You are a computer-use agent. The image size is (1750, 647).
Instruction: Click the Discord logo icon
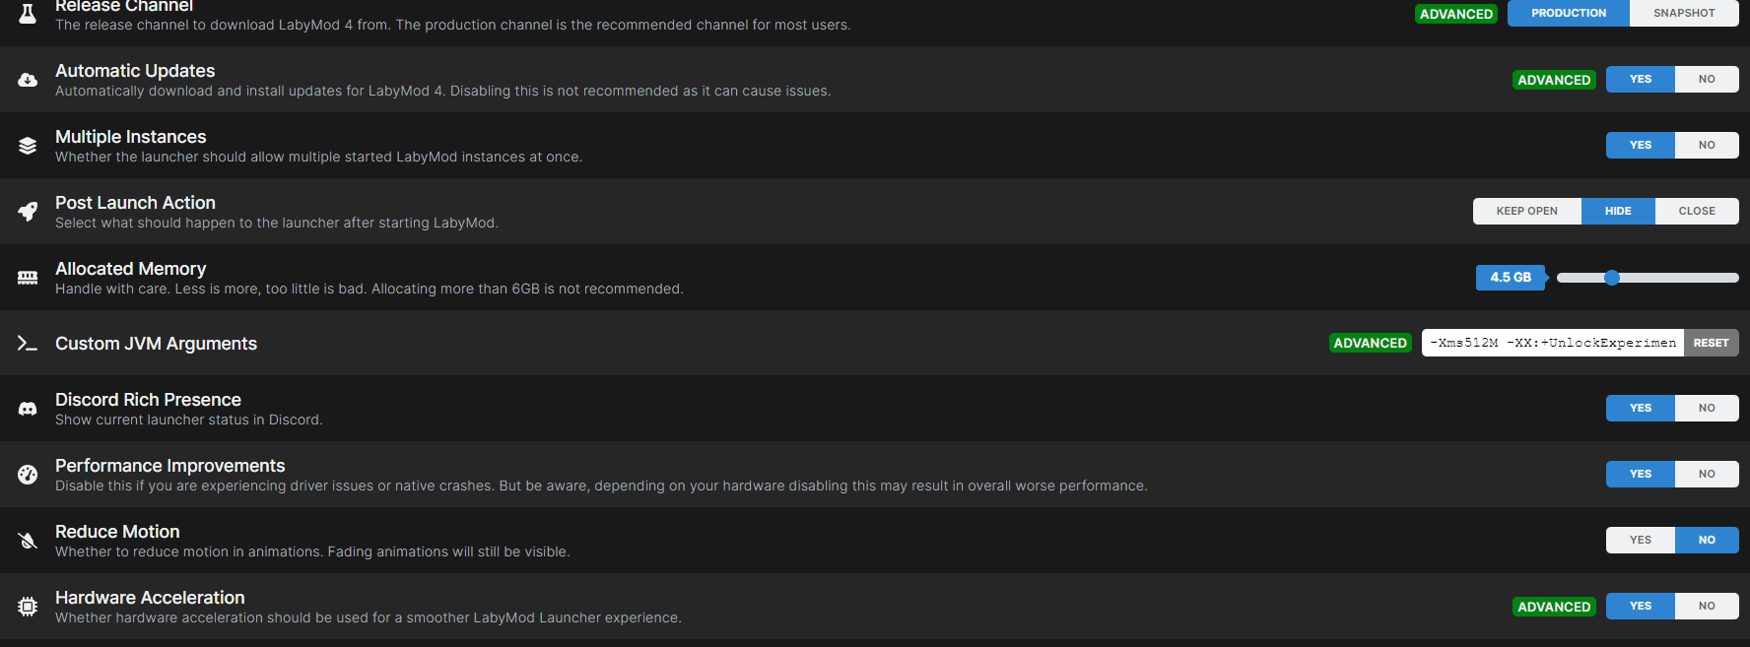pyautogui.click(x=28, y=409)
